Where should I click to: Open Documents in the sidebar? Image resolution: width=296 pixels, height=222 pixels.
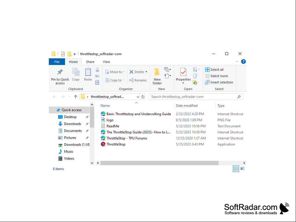coord(73,131)
